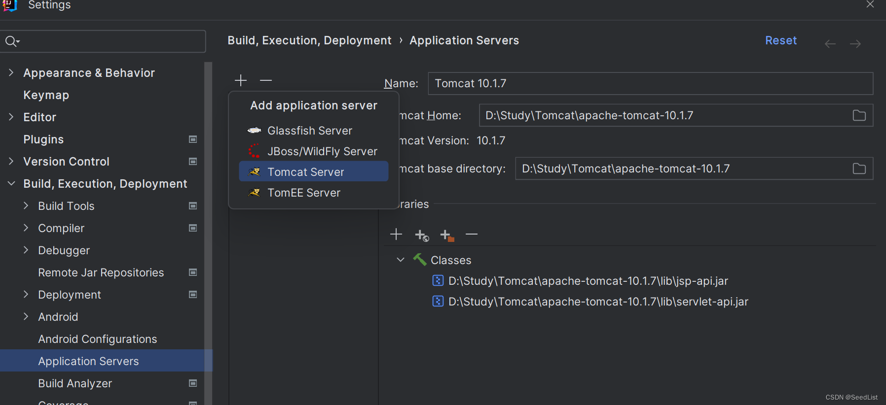Click the settings search field
The height and width of the screenshot is (405, 886).
click(103, 41)
